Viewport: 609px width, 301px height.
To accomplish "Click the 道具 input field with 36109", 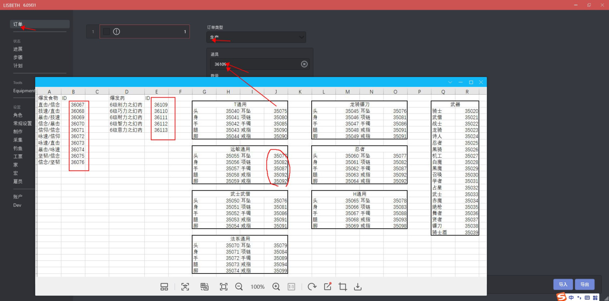I will click(254, 64).
